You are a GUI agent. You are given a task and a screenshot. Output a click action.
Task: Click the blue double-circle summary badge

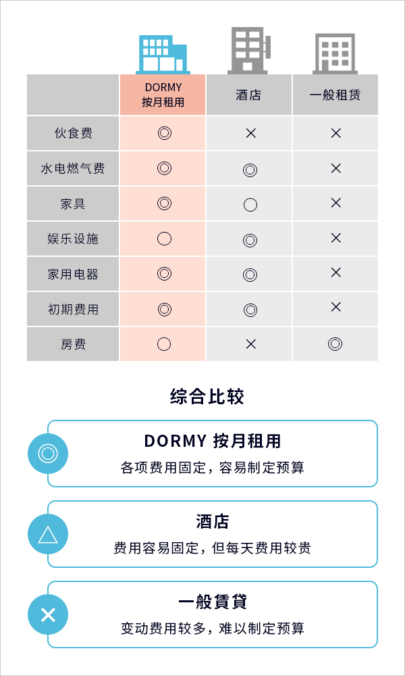pyautogui.click(x=48, y=454)
